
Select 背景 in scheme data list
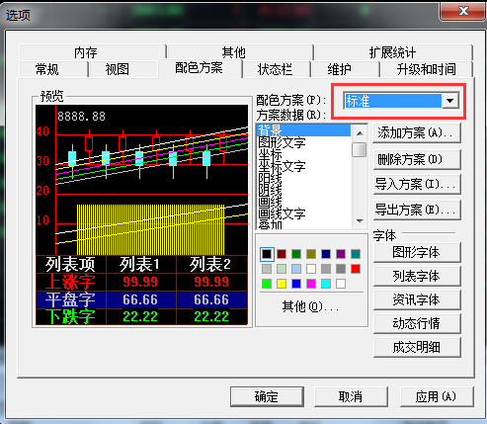coord(303,130)
